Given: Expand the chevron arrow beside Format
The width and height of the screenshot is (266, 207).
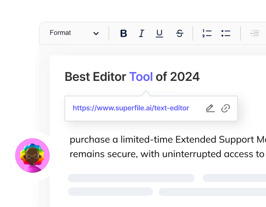Looking at the screenshot, I should [96, 33].
